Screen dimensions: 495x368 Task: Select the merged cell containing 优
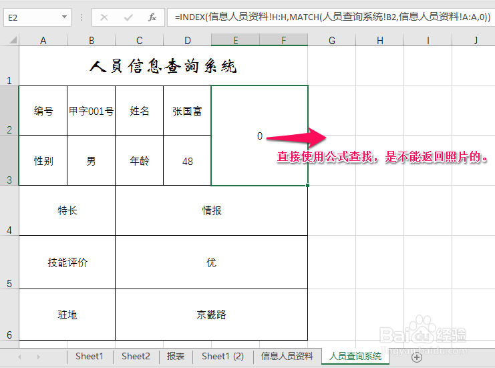(x=212, y=262)
